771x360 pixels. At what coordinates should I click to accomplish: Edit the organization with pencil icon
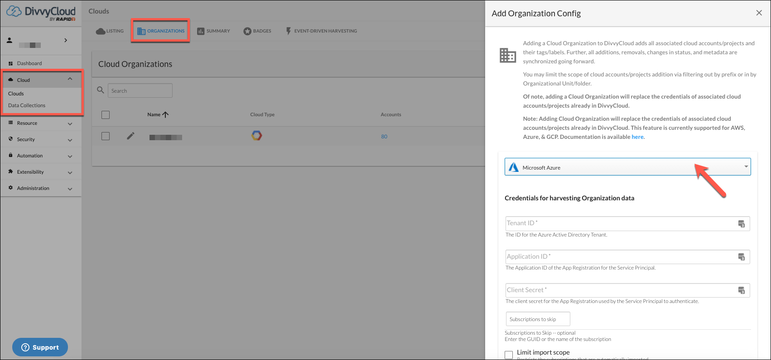click(130, 136)
